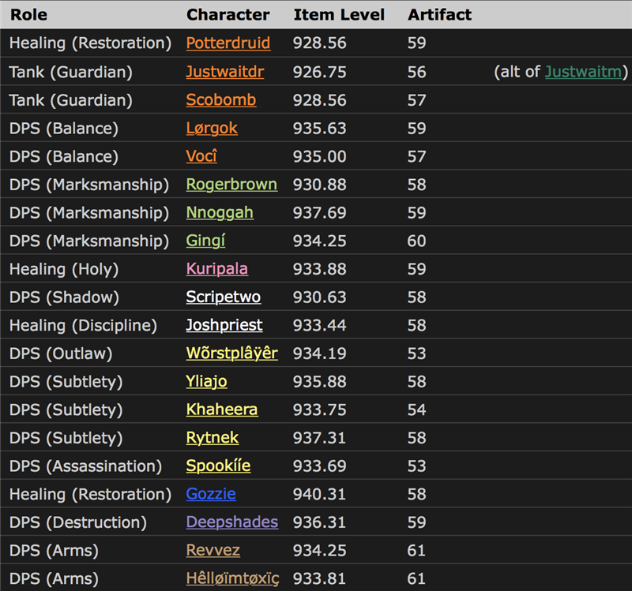Click the Artifact column header

[439, 15]
